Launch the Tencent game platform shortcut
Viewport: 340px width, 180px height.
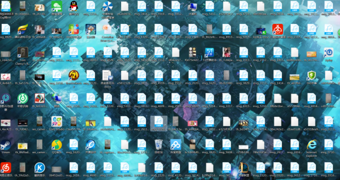click(x=23, y=29)
